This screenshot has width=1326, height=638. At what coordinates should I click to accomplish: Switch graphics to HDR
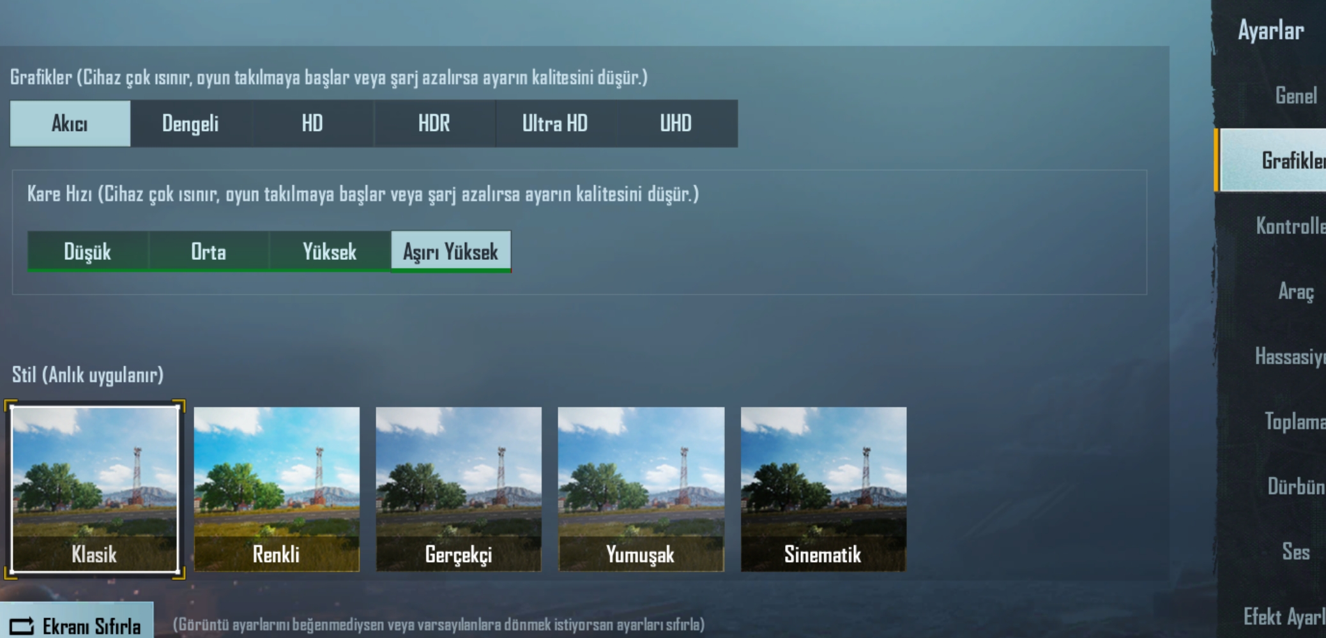pyautogui.click(x=434, y=123)
